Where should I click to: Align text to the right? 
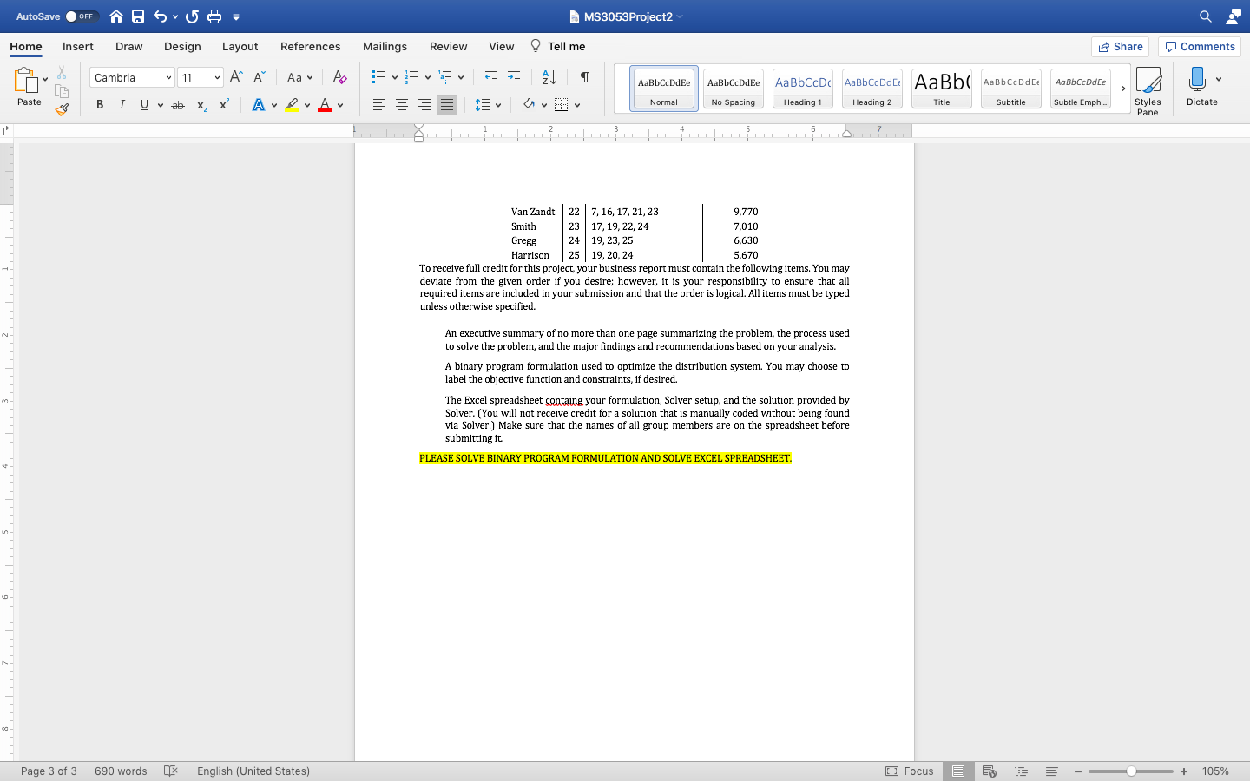point(424,105)
